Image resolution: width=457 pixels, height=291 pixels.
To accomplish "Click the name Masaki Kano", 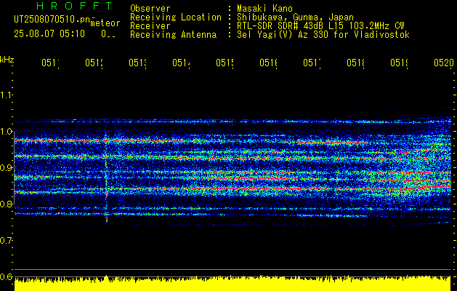I will [x=264, y=9].
